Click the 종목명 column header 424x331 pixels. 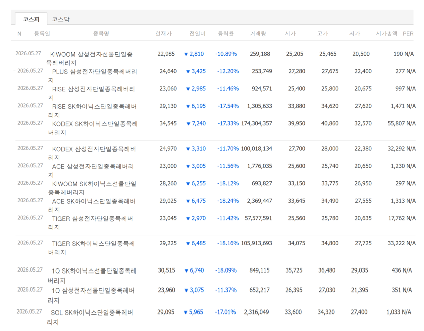101,33
